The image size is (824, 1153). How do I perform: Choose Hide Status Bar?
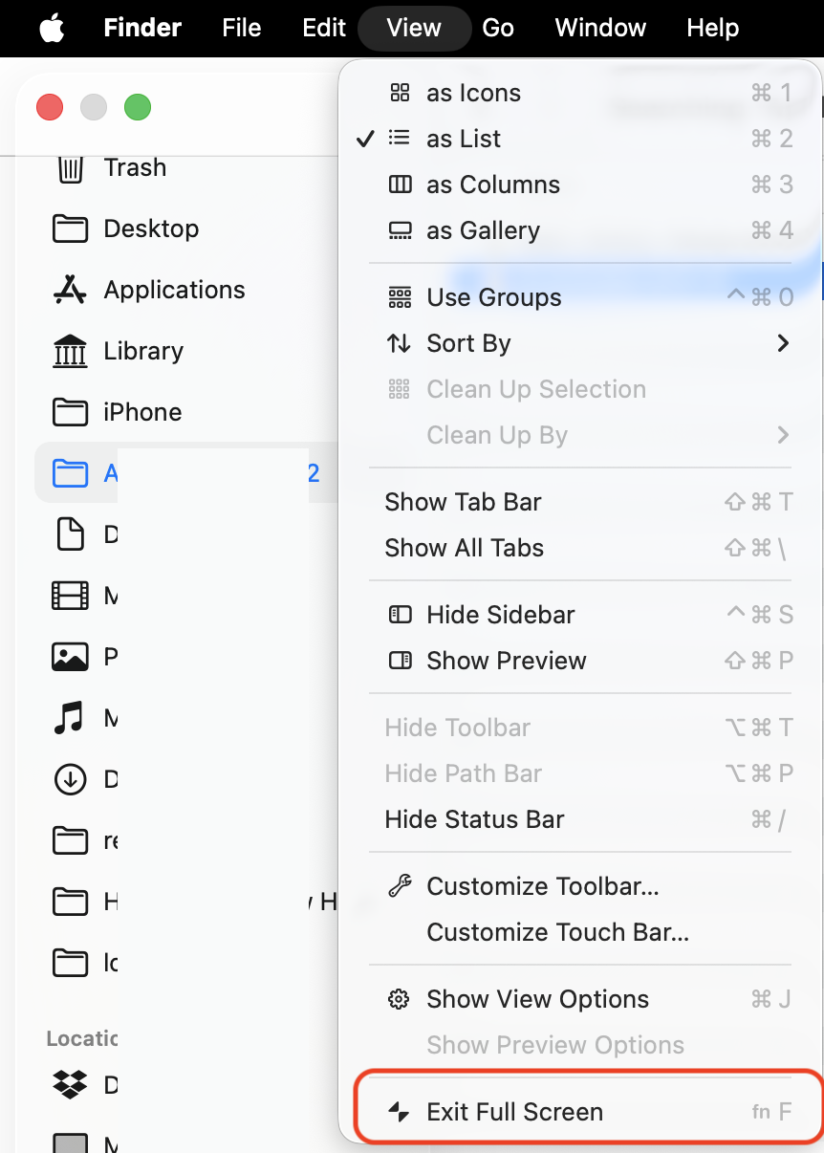(x=582, y=819)
